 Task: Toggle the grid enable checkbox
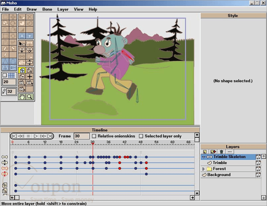[x=5, y=75]
